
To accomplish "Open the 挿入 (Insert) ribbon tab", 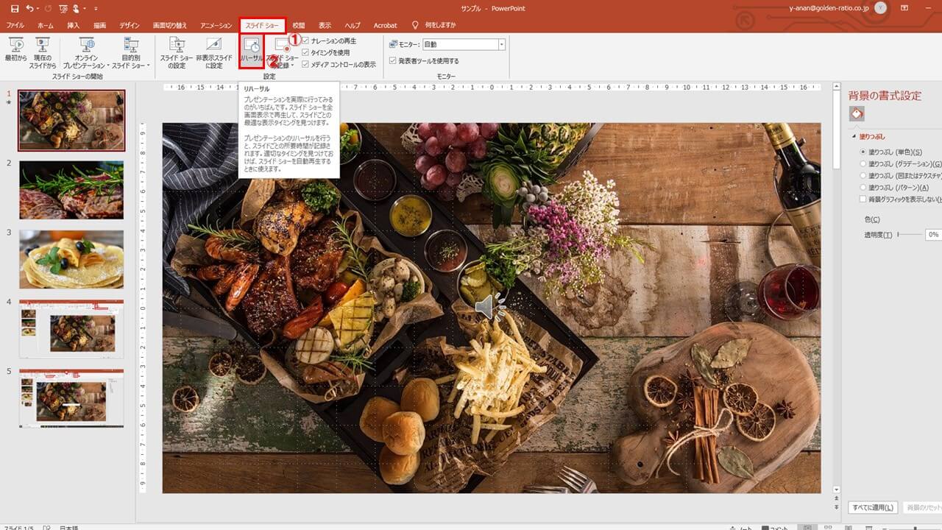I will click(74, 25).
